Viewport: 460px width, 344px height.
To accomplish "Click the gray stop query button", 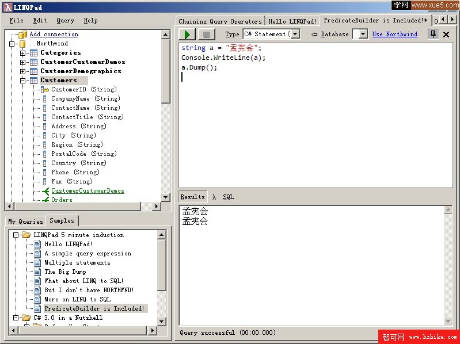I will (206, 35).
